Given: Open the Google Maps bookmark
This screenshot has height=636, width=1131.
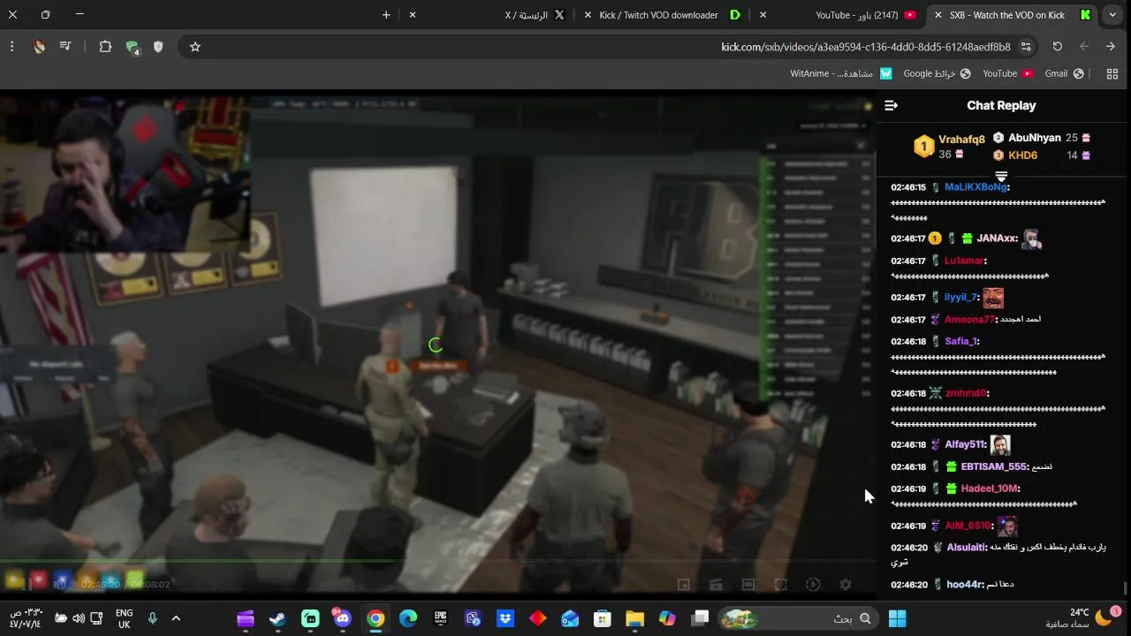Looking at the screenshot, I should click(937, 74).
